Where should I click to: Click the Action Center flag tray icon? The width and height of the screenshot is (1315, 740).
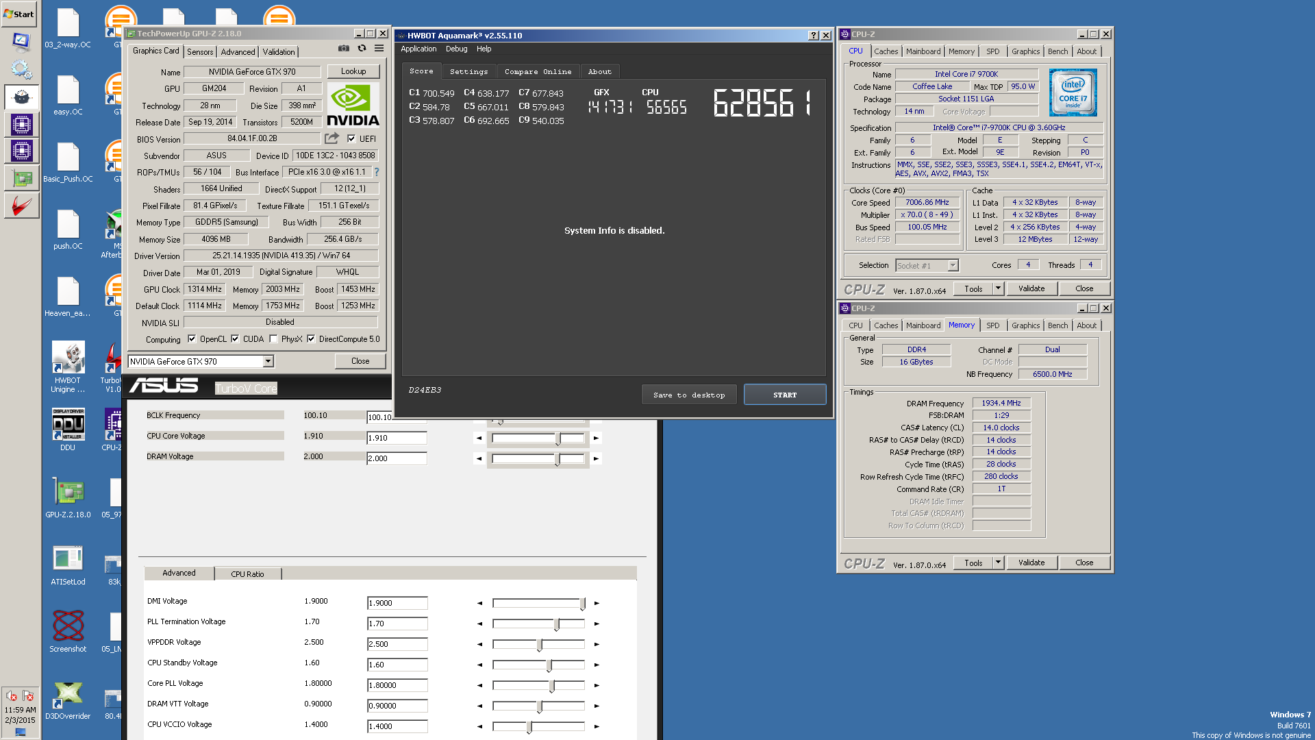pyautogui.click(x=28, y=696)
